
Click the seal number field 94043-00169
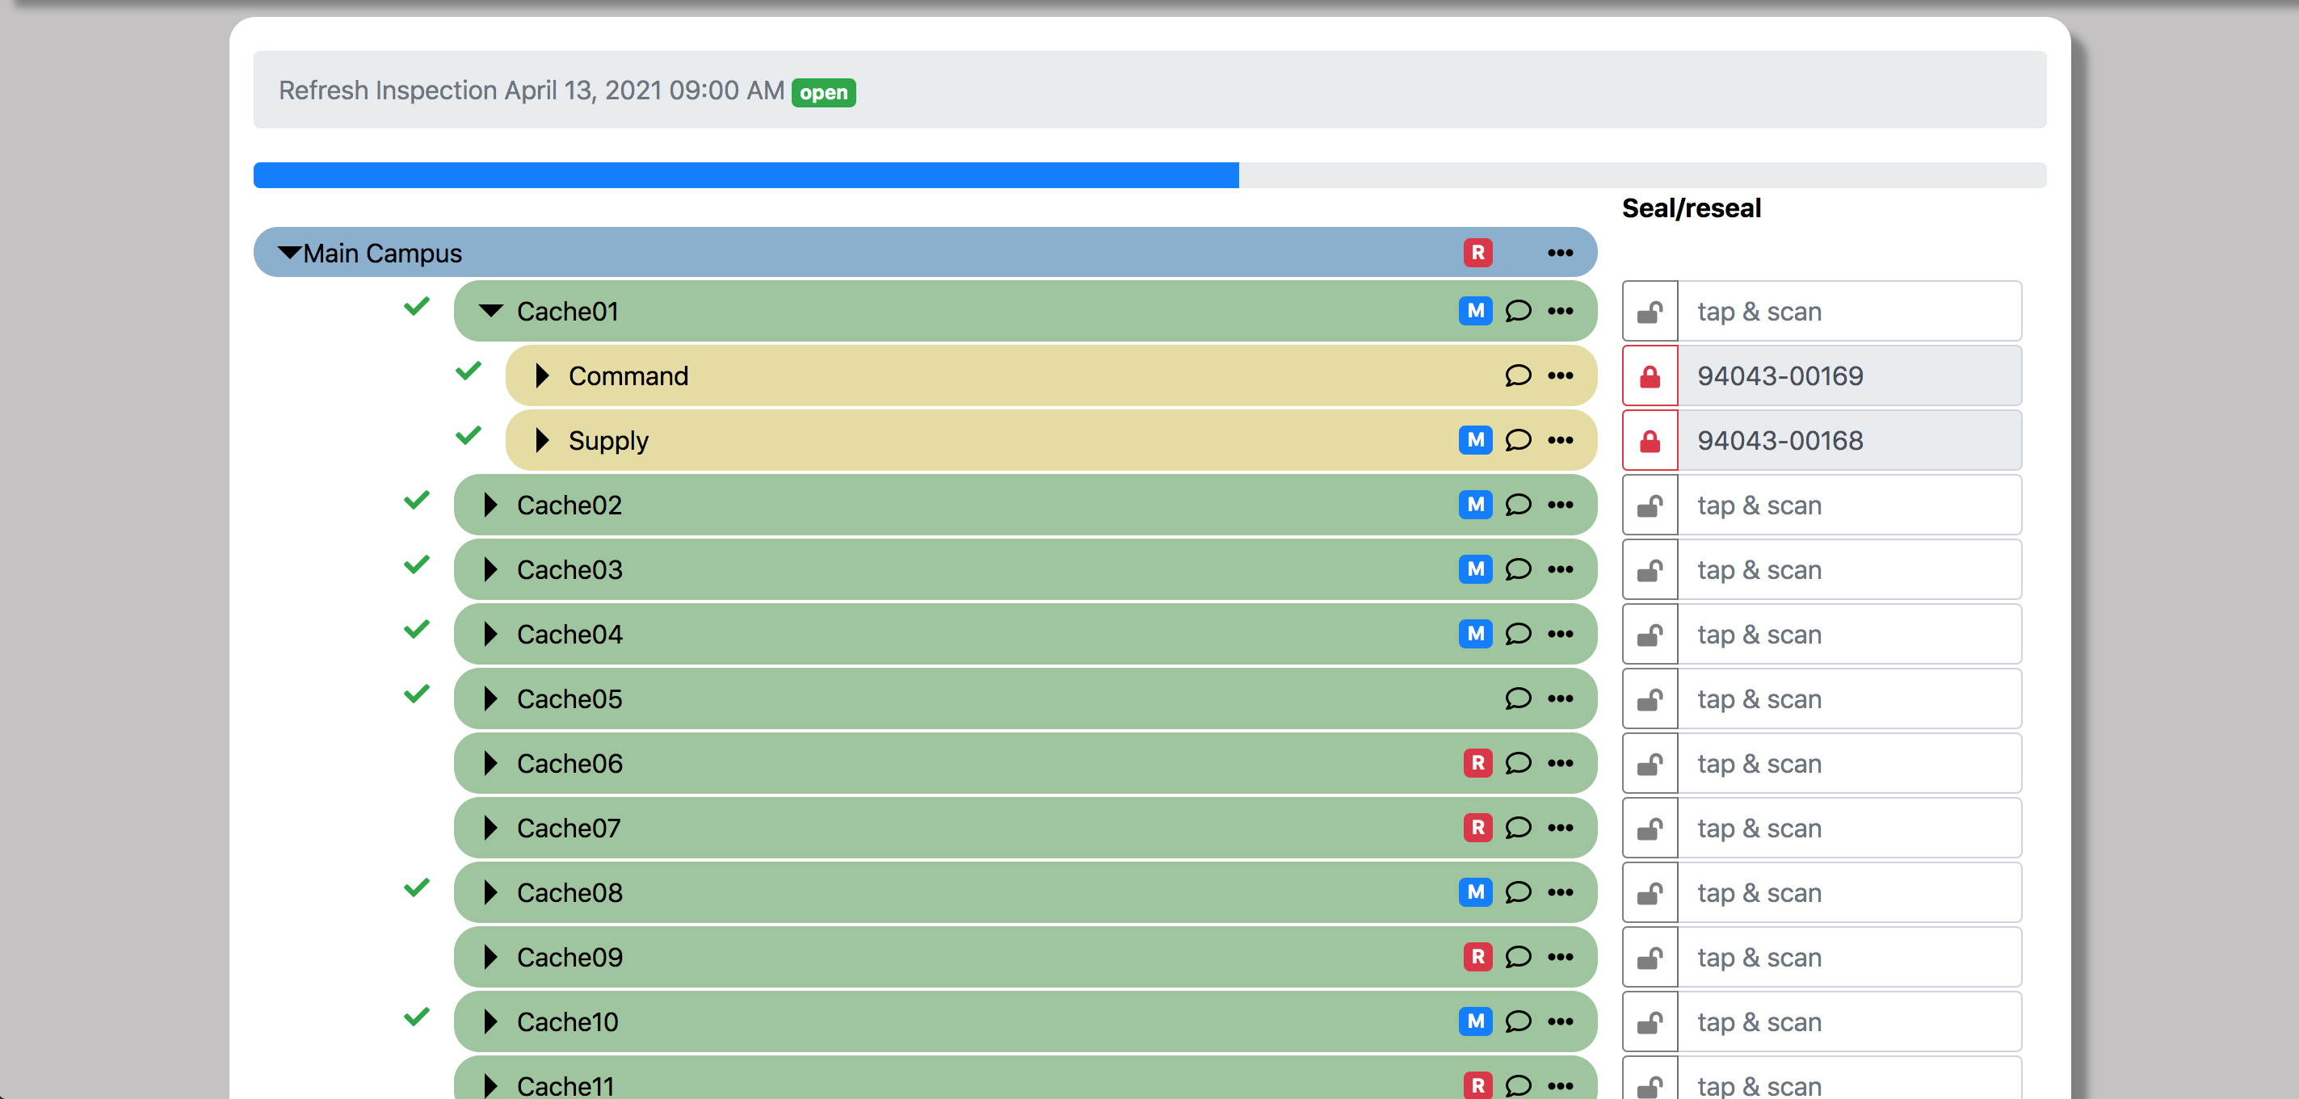[x=1849, y=375]
